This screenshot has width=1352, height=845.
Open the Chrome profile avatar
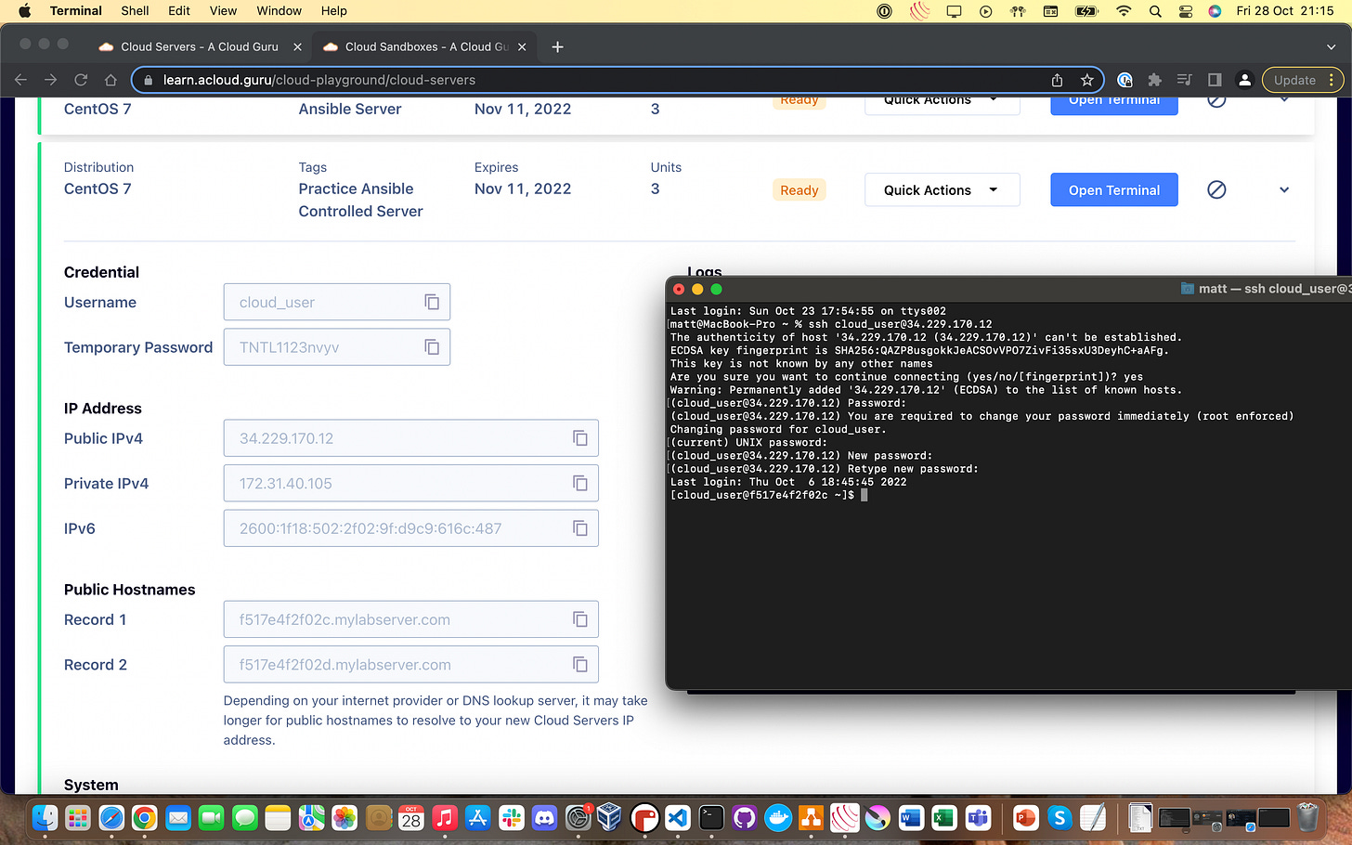pos(1245,80)
